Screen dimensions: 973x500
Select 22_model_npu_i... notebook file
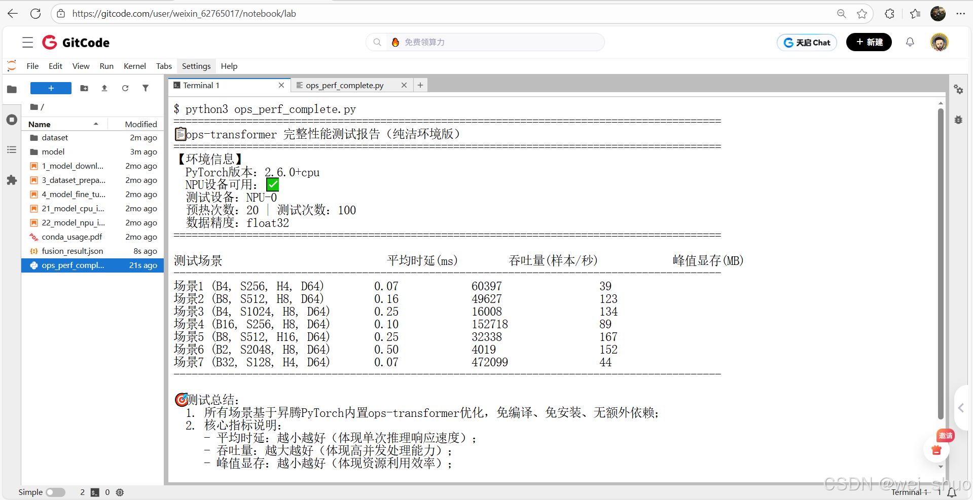[x=92, y=223]
